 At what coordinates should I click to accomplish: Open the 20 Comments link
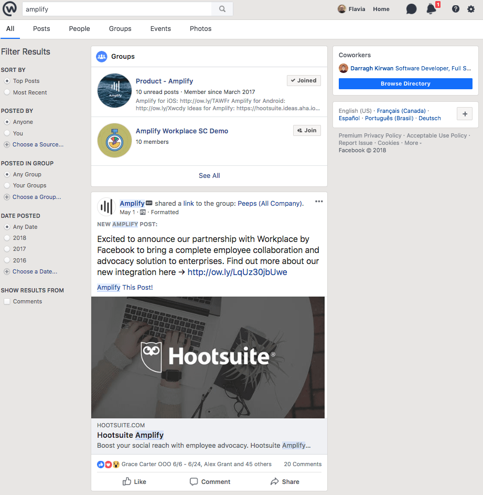303,464
